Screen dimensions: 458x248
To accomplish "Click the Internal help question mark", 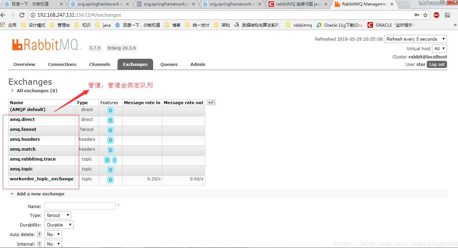I will coord(39,244).
